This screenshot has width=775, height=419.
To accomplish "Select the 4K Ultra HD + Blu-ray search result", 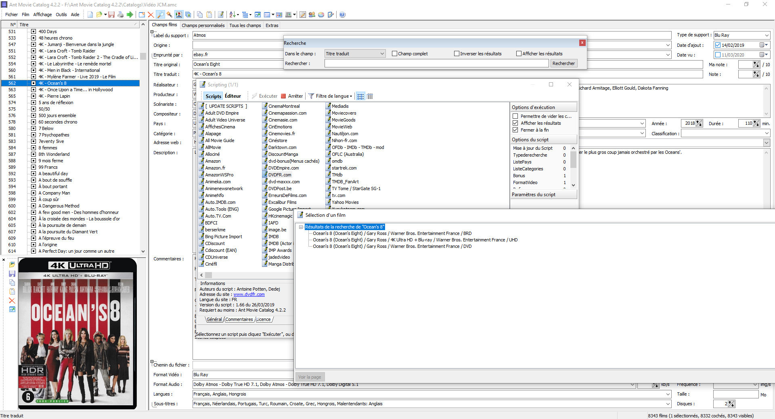I will click(415, 240).
